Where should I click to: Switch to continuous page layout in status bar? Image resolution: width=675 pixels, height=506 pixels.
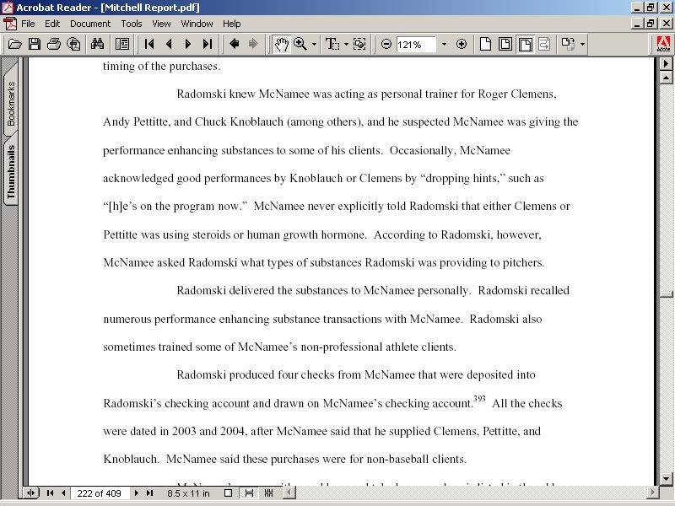pyautogui.click(x=248, y=493)
